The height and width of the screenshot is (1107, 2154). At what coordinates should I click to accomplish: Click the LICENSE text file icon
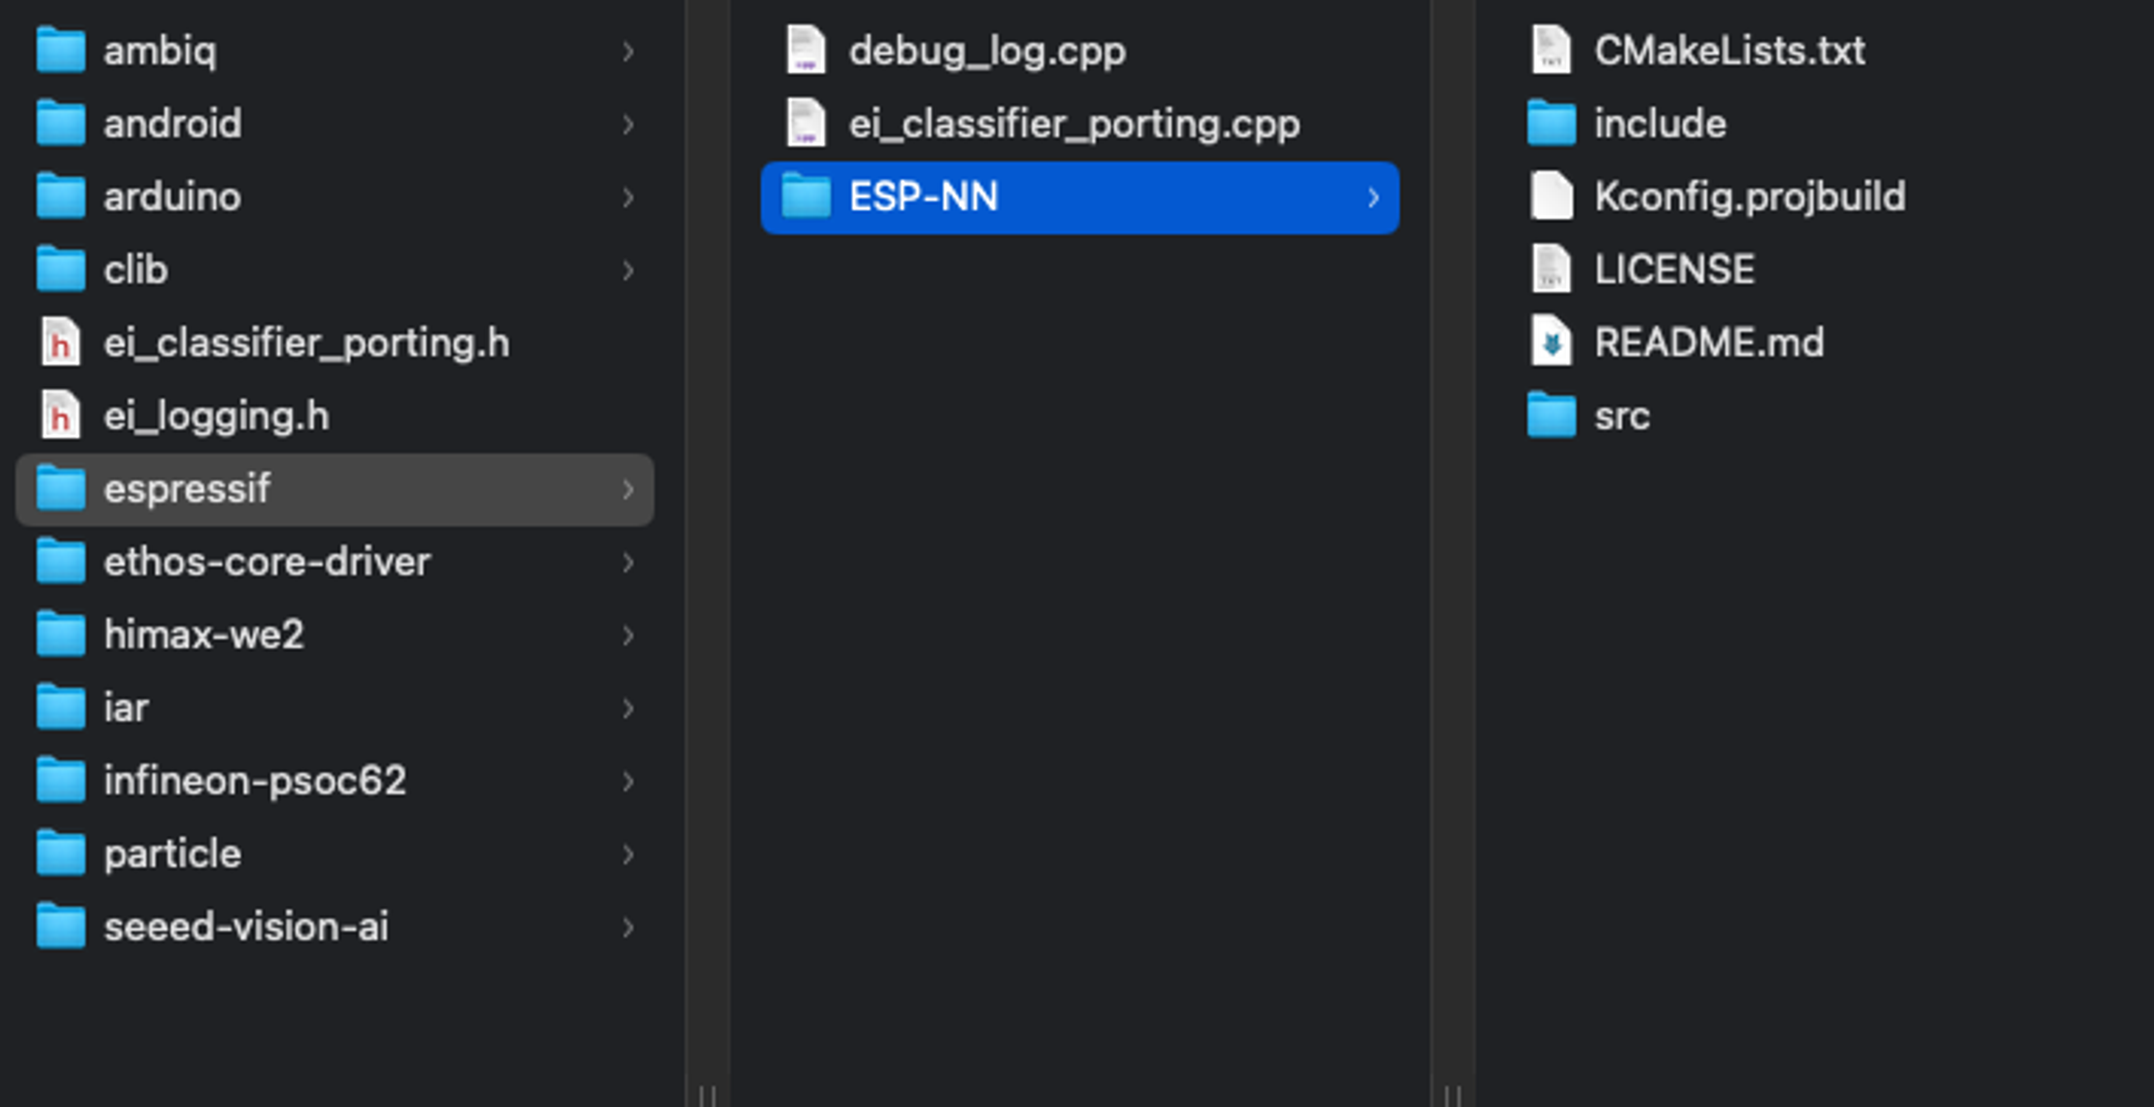coord(1551,269)
